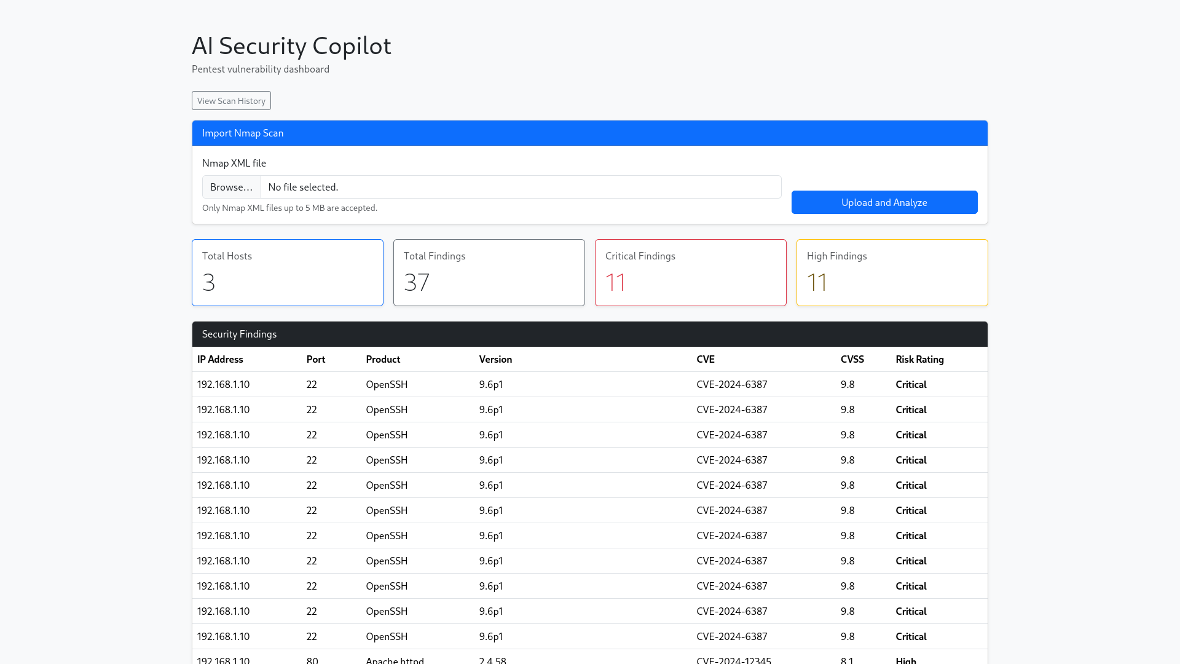Click the Browse… file chooser button
Screen dimensions: 1180x664
tap(232, 187)
